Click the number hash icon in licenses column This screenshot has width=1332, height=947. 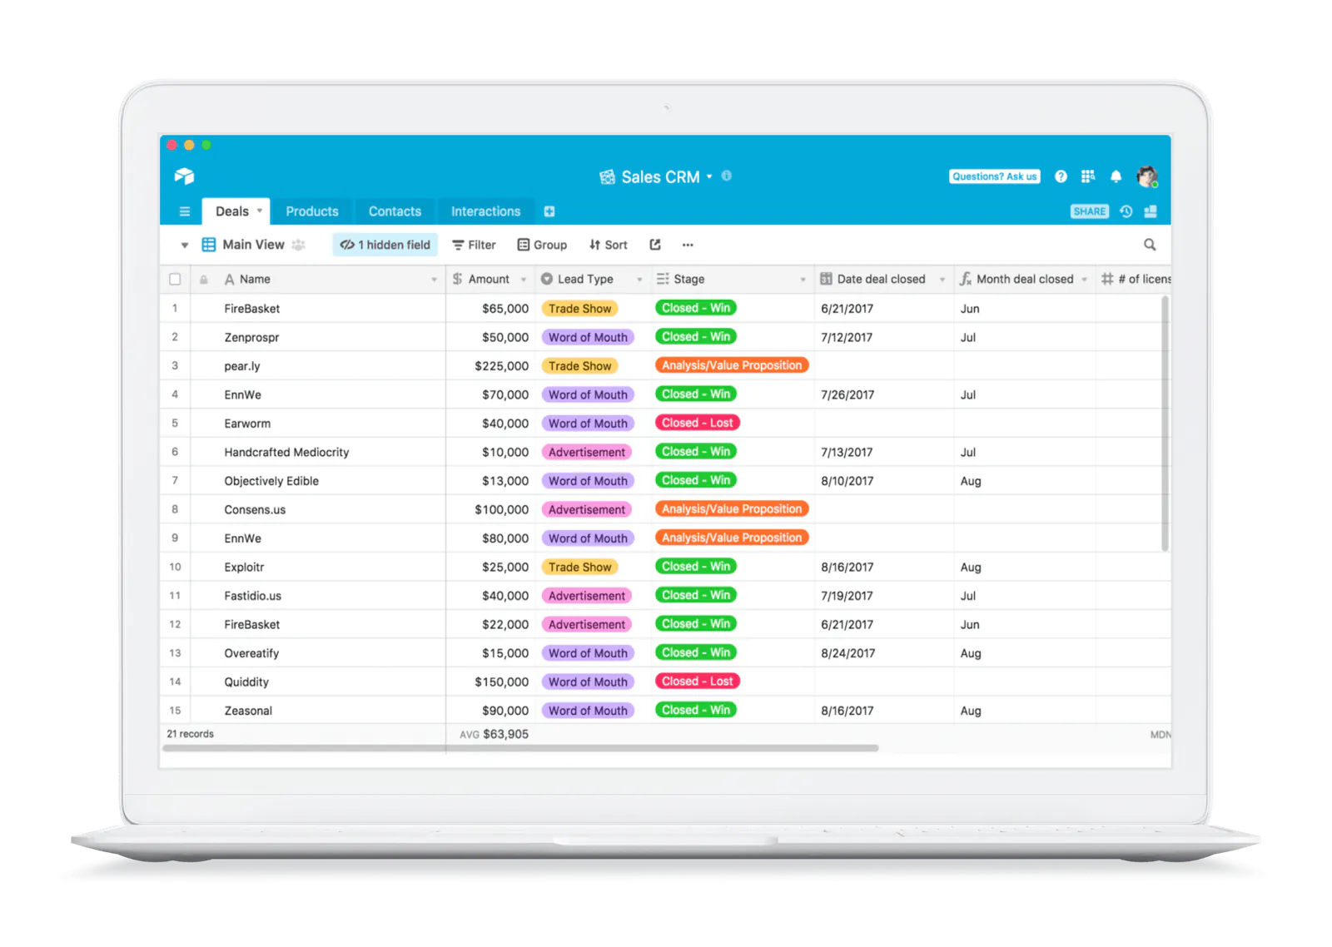(x=1107, y=279)
